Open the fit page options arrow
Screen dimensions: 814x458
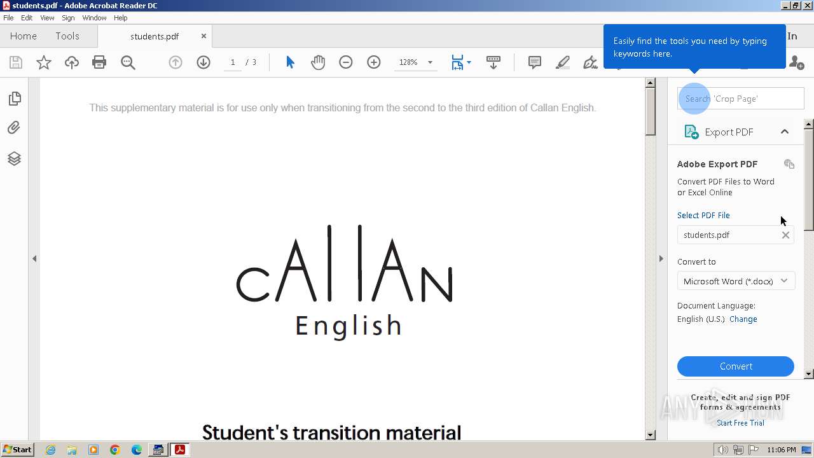click(x=469, y=62)
